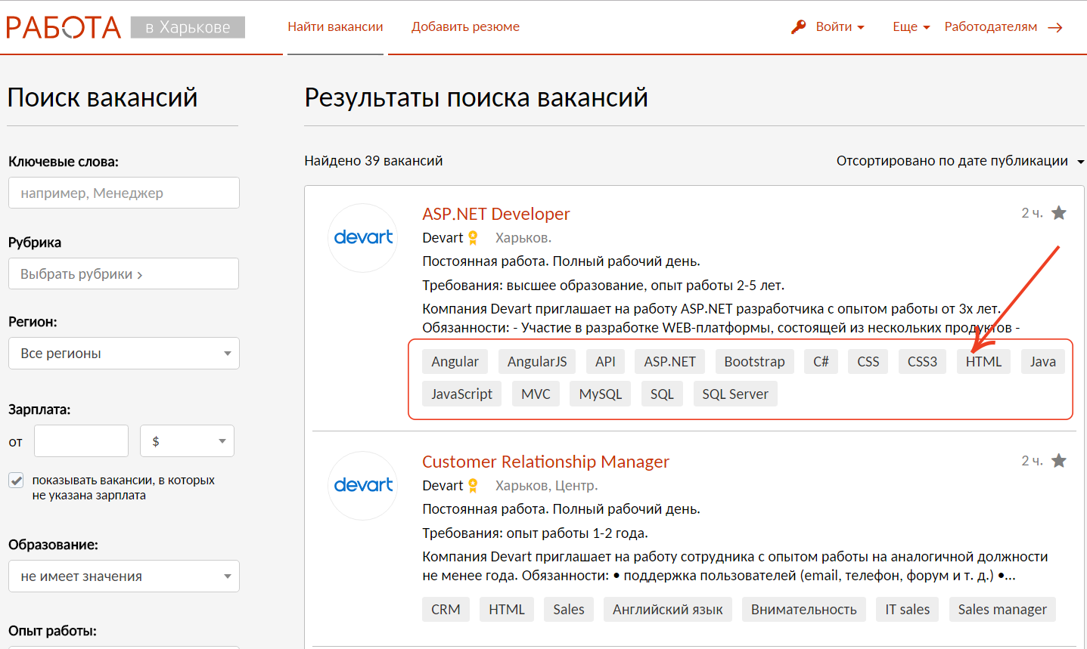This screenshot has width=1087, height=649.
Task: Expand the Еще menu
Action: pos(911,26)
